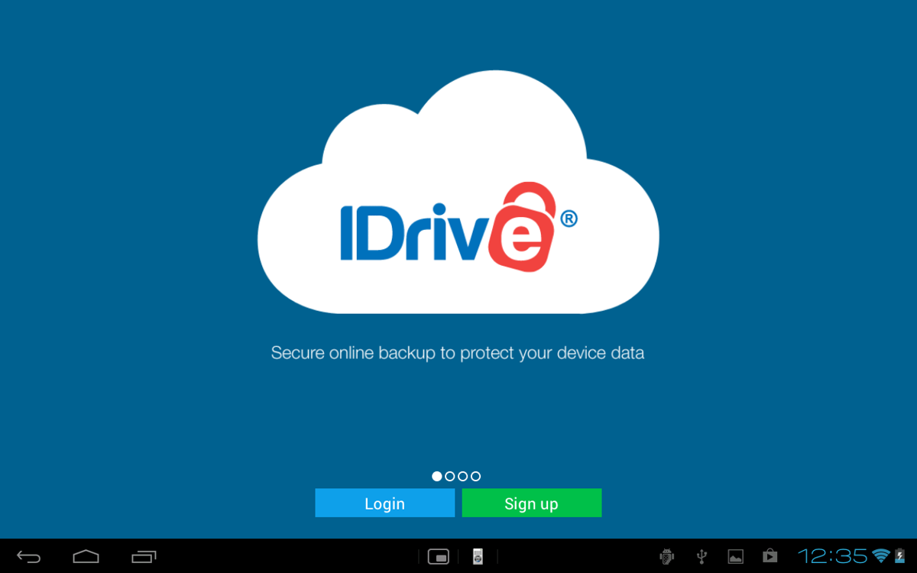Screen dimensions: 917x573
Task: Open the picture notification icon
Action: (735, 556)
